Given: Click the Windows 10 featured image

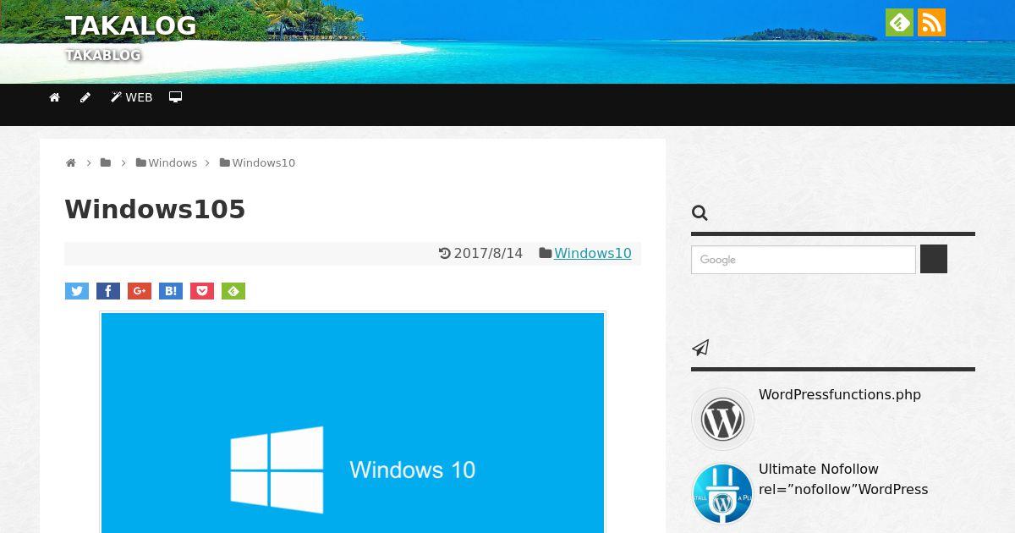Looking at the screenshot, I should [353, 423].
